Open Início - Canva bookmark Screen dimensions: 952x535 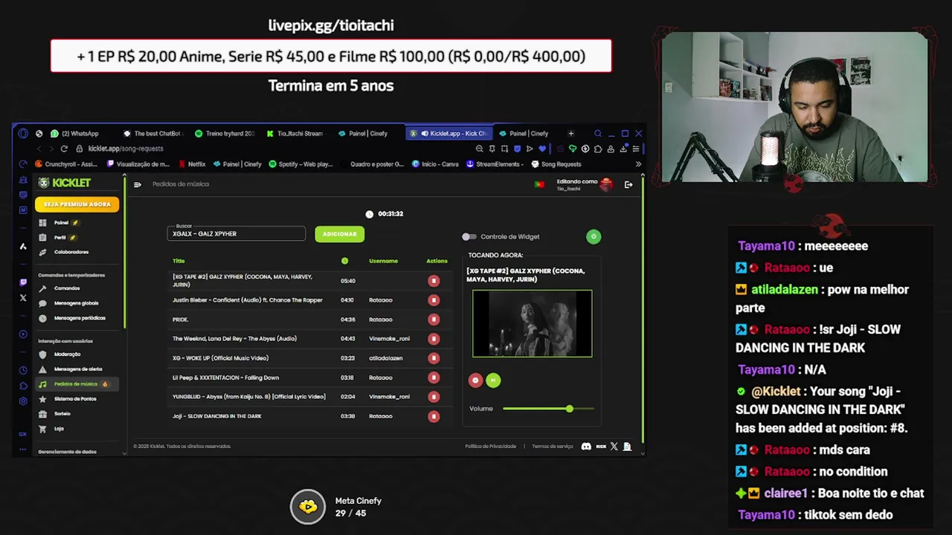click(x=435, y=164)
